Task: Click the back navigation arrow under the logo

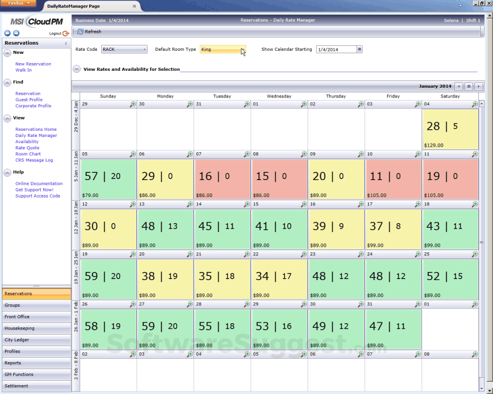Action: 7,33
